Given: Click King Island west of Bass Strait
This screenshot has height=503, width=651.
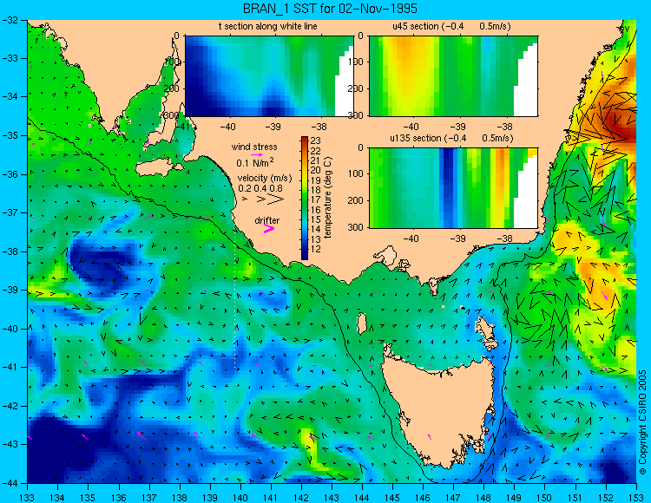Looking at the screenshot, I should [362, 323].
